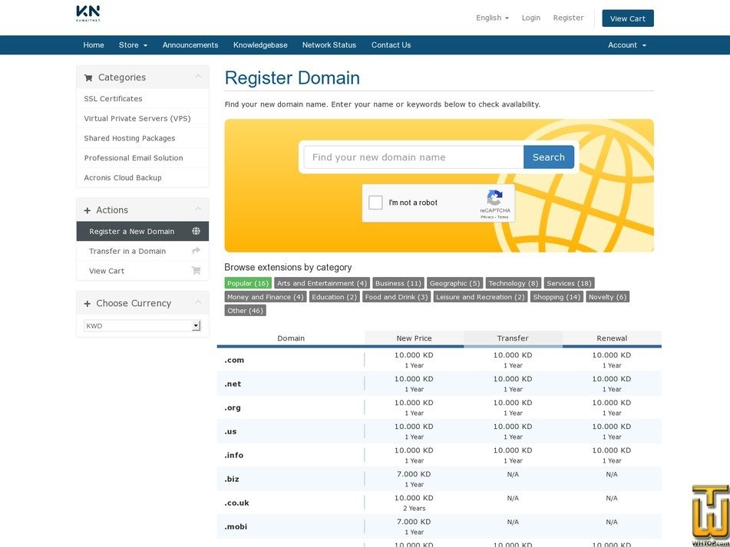Click the reCAPTCHA badge icon
The image size is (730, 547).
(495, 199)
